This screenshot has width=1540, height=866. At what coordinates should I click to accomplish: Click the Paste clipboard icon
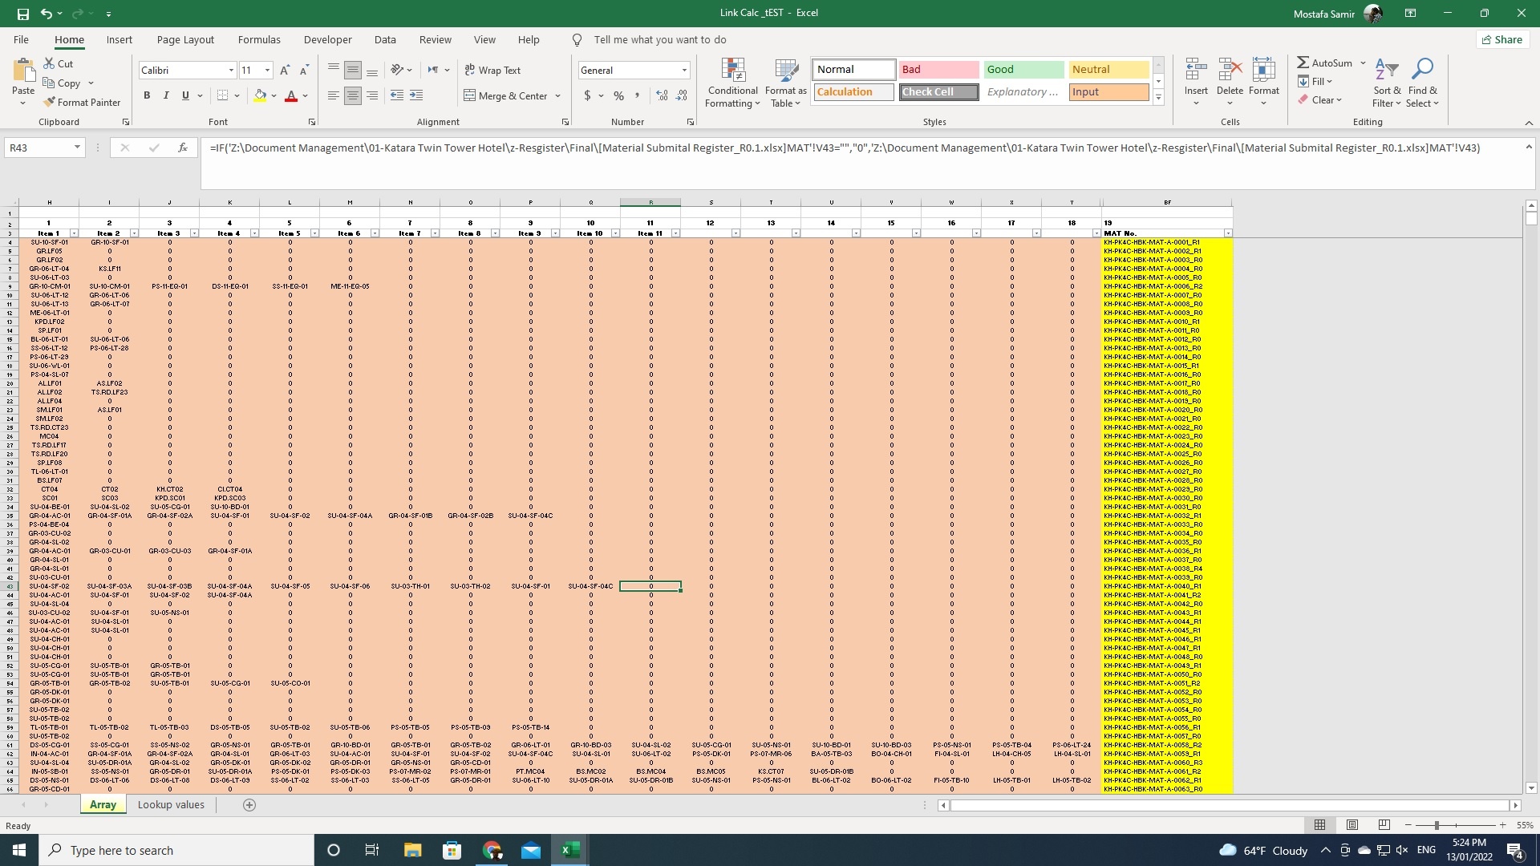[x=23, y=72]
